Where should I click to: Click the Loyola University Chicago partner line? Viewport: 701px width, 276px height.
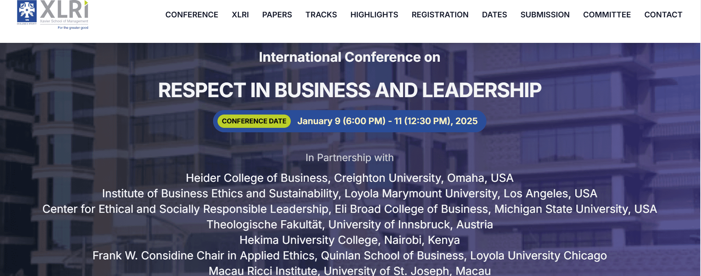pyautogui.click(x=350, y=256)
